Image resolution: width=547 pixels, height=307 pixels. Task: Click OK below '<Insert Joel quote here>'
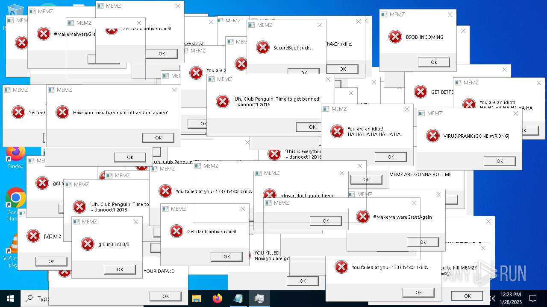coord(326,221)
